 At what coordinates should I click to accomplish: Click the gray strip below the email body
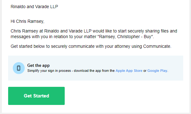pyautogui.click(x=96, y=113)
